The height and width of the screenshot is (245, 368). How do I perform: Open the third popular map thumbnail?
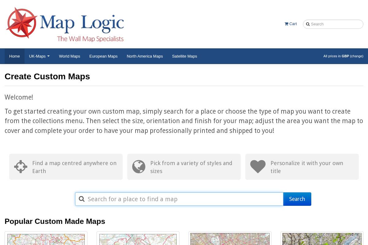230,238
